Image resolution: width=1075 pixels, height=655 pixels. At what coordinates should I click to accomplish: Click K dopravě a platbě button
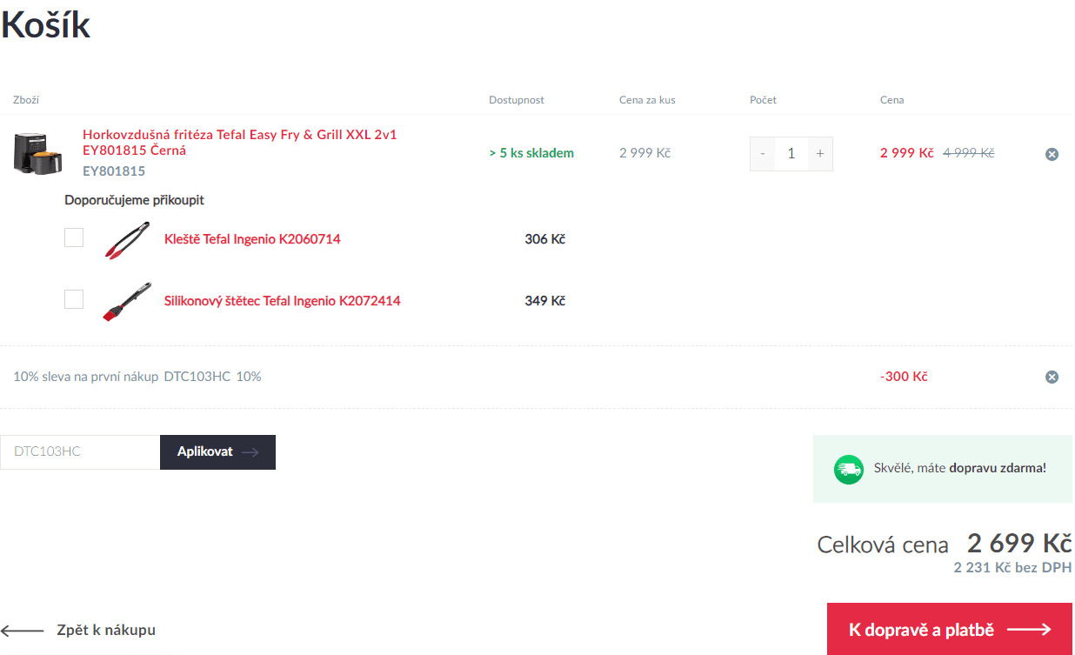[x=950, y=629]
